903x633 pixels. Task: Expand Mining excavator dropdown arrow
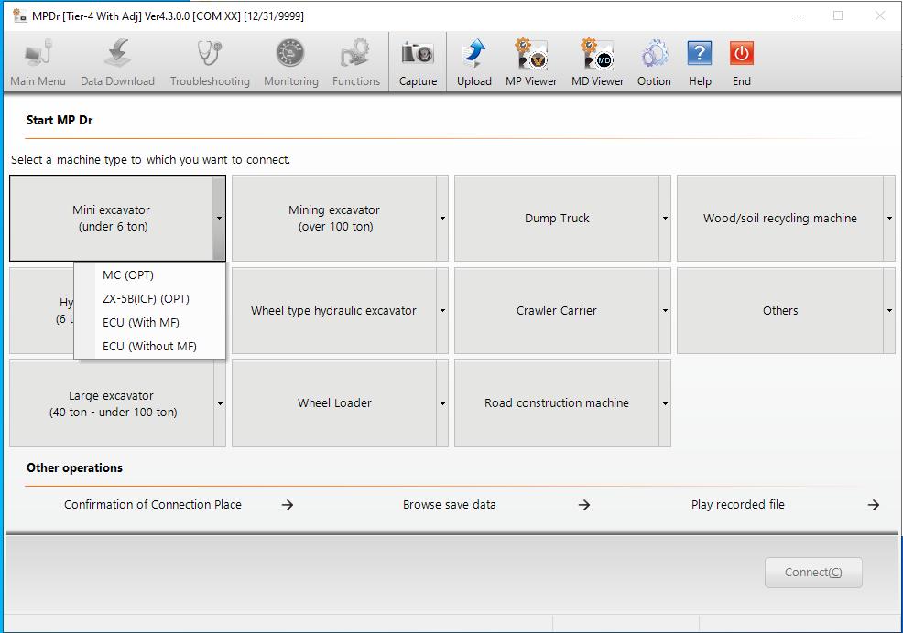click(x=442, y=219)
